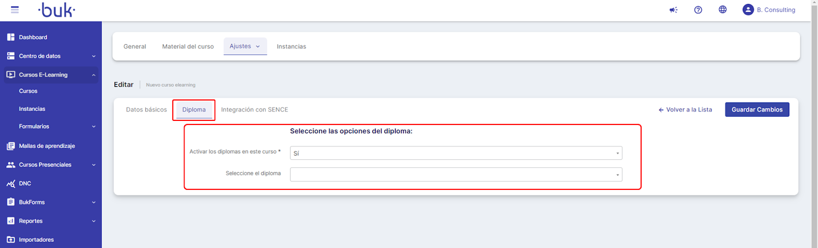Viewport: 818px width, 248px height.
Task: Open the Activar los diplomas dropdown
Action: tap(456, 153)
